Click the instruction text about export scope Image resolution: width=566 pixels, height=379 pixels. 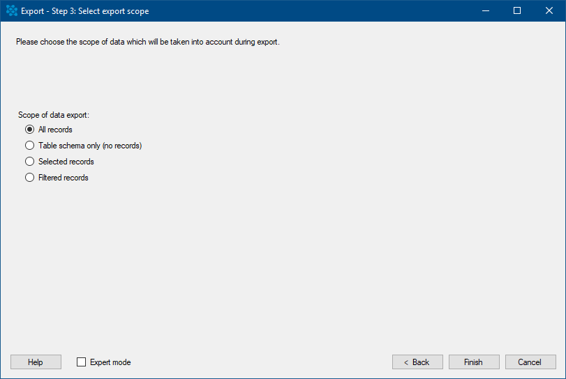tap(148, 42)
